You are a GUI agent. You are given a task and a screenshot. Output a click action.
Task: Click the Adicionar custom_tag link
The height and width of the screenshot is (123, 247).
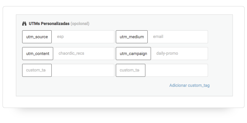pyautogui.click(x=189, y=85)
